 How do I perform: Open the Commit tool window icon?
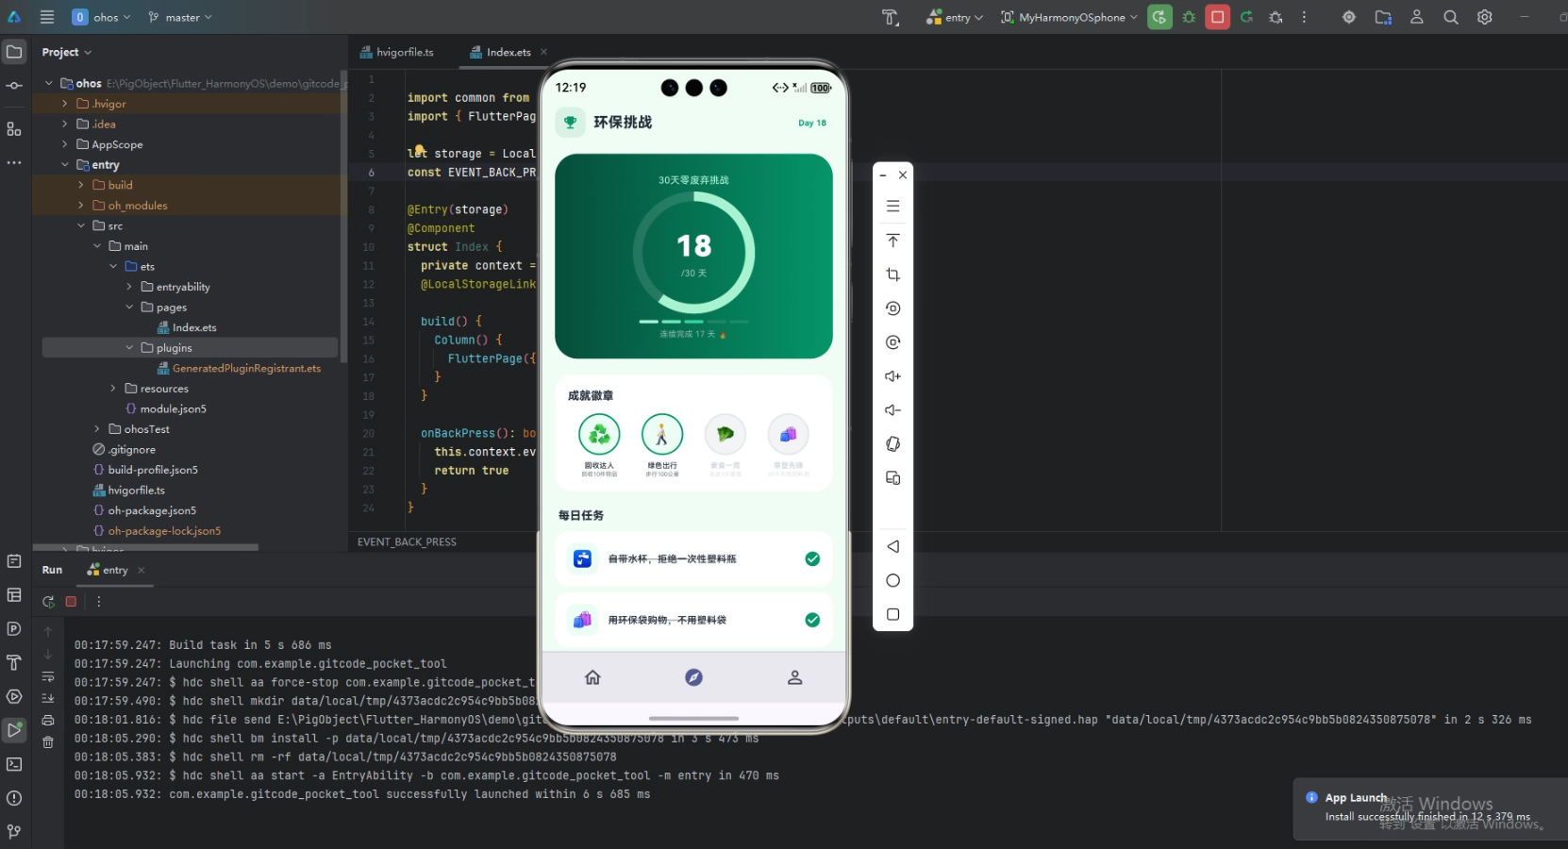pos(14,86)
